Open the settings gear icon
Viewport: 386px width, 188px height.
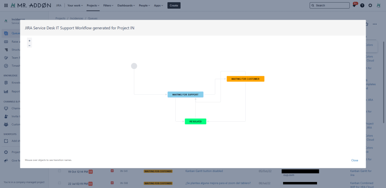click(x=370, y=6)
